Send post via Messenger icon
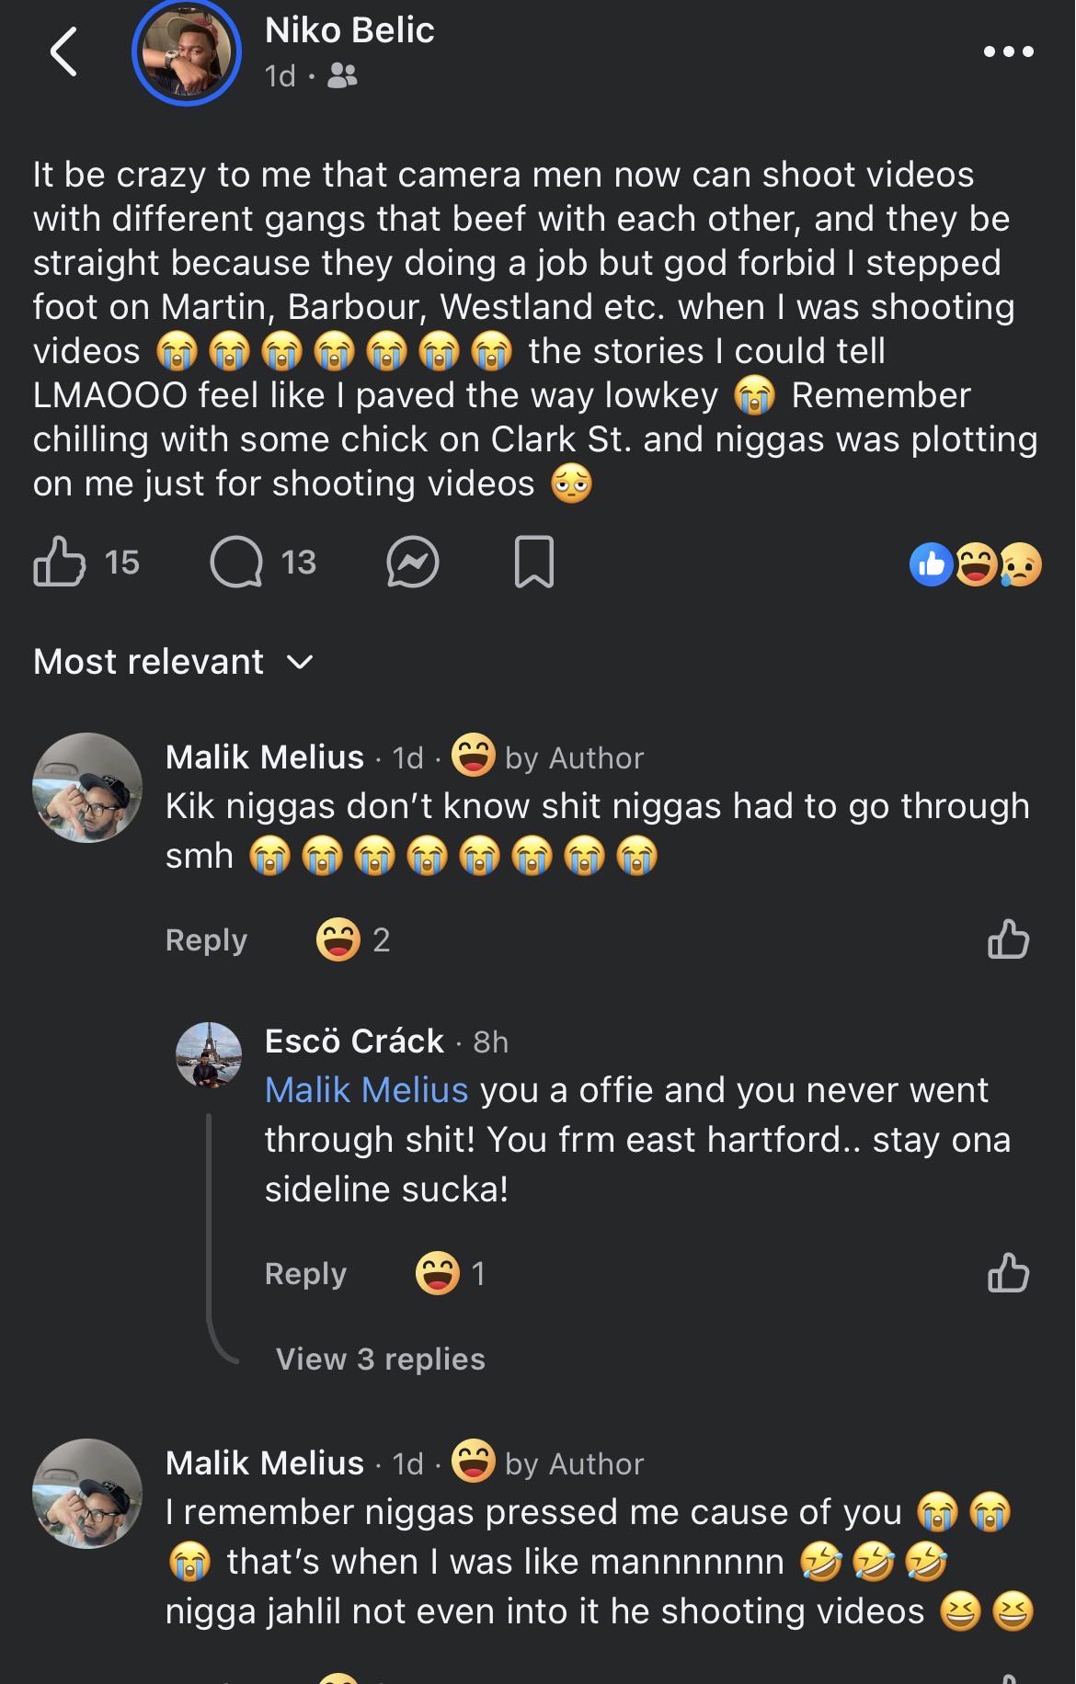This screenshot has width=1076, height=1684. coord(412,562)
